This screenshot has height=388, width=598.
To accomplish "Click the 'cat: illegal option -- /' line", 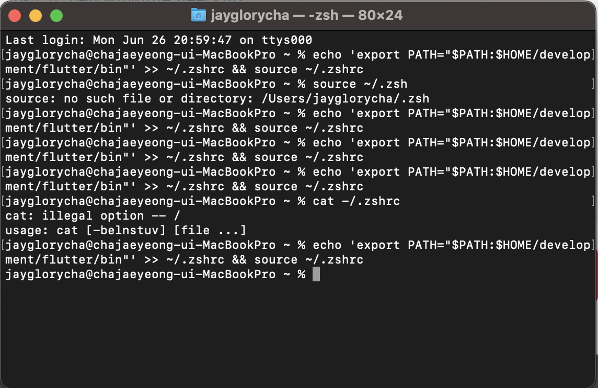I will tap(93, 215).
